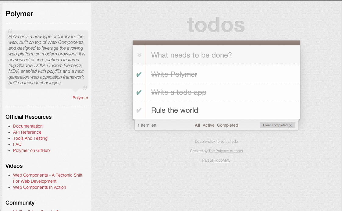
Task: Click the 'todos' page heading
Action: [x=216, y=25]
